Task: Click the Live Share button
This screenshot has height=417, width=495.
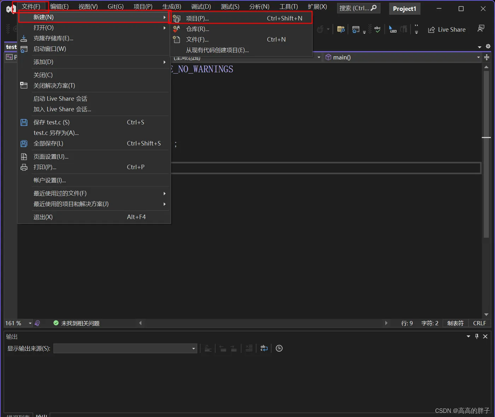Action: [x=447, y=30]
